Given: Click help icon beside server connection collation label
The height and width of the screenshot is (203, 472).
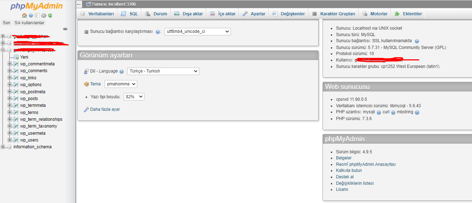Looking at the screenshot, I should tap(158, 32).
